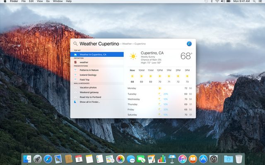Click the Spotlight search text field
Viewport: 265px width, 165px height.
coord(132,44)
